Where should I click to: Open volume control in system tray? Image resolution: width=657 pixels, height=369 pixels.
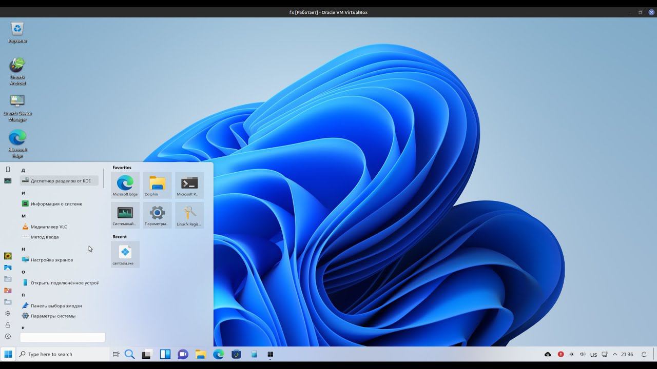(583, 354)
